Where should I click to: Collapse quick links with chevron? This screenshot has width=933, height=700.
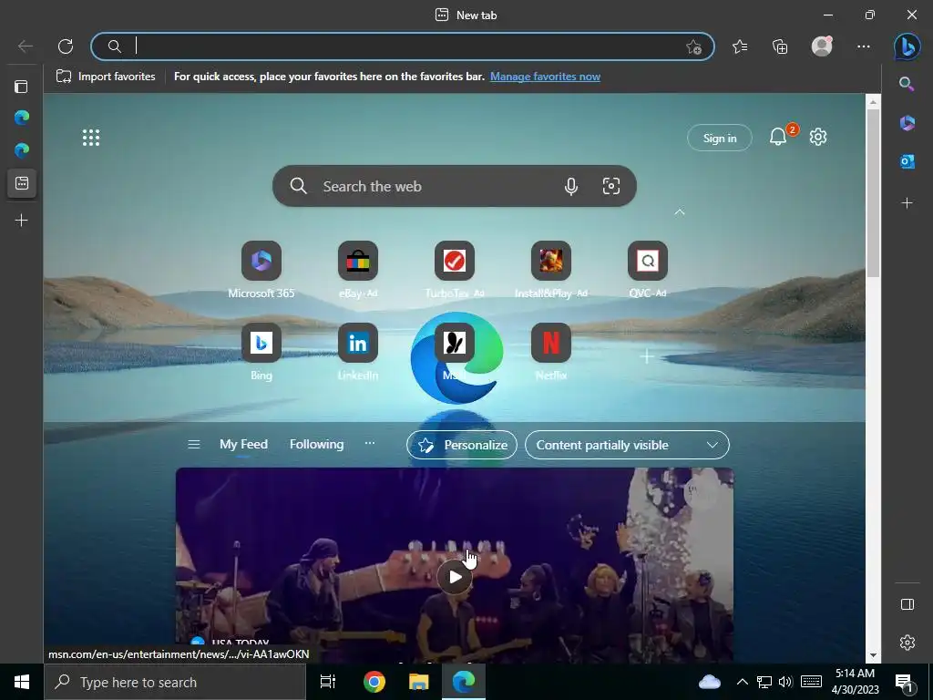point(680,211)
